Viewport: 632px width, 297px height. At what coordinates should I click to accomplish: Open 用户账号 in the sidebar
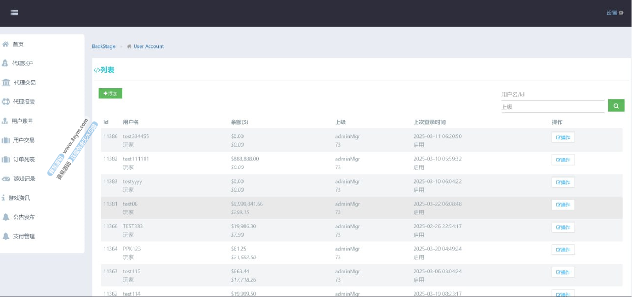(x=22, y=121)
